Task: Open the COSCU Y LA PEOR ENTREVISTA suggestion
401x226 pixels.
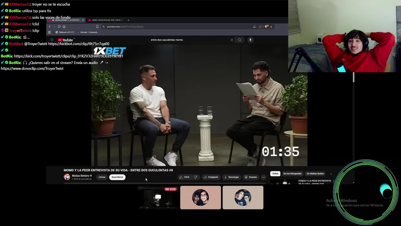Action: click(315, 182)
